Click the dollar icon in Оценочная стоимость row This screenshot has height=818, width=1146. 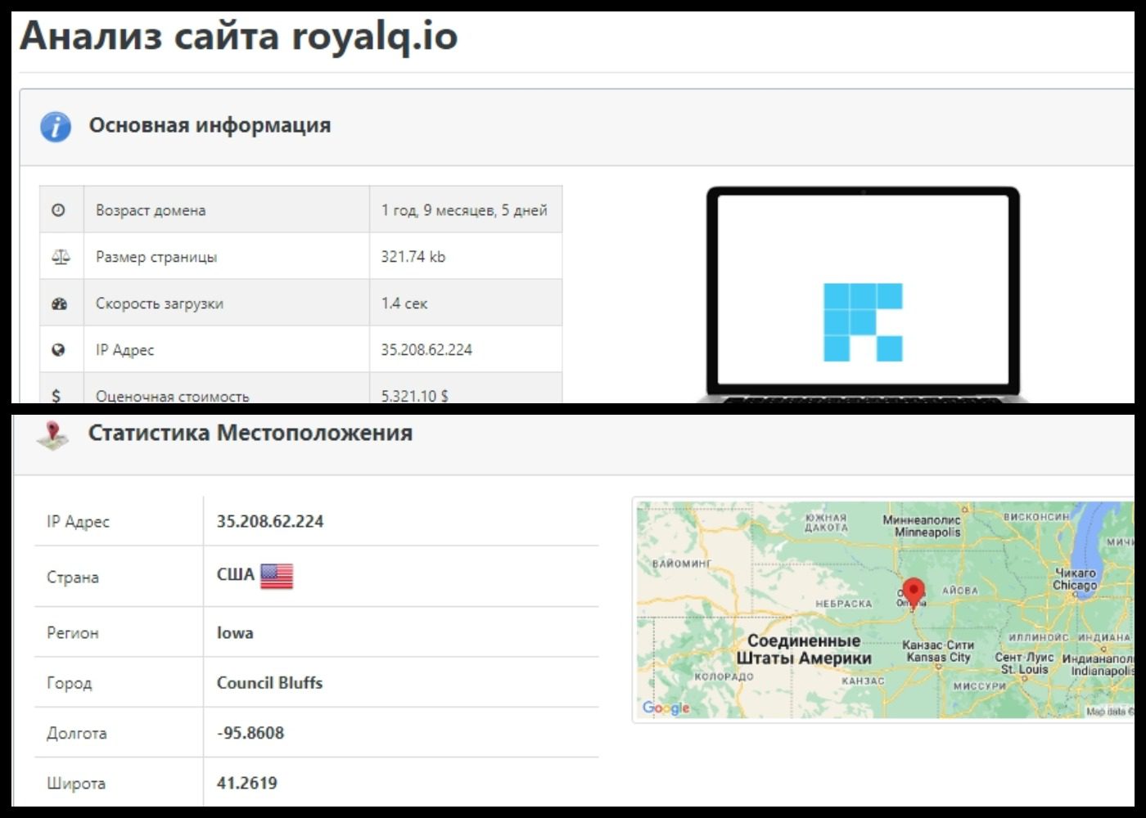pos(56,396)
